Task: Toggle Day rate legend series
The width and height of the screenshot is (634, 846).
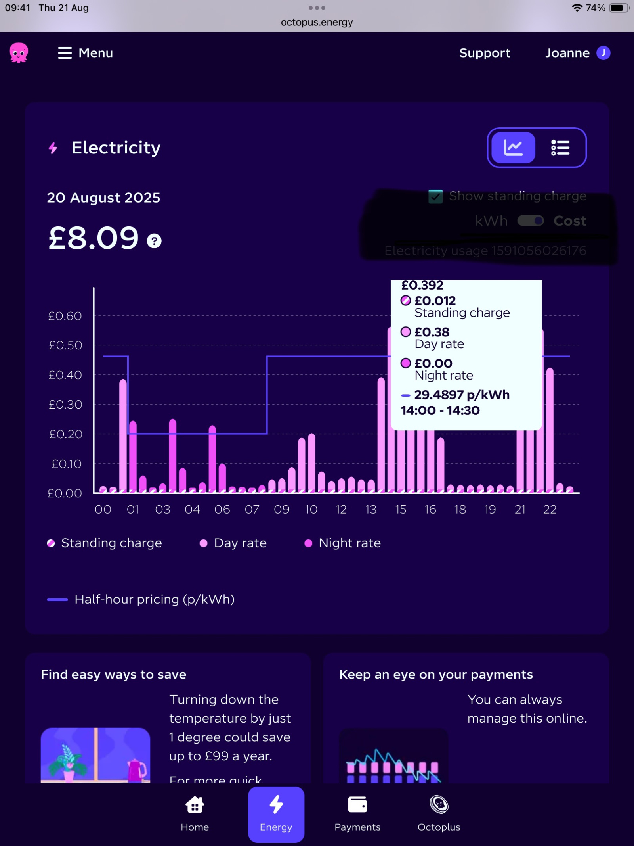Action: point(233,543)
